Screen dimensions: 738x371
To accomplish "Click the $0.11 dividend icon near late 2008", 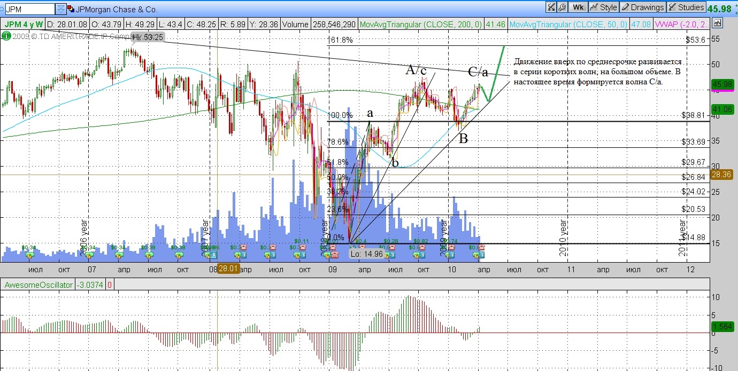I will (x=302, y=241).
